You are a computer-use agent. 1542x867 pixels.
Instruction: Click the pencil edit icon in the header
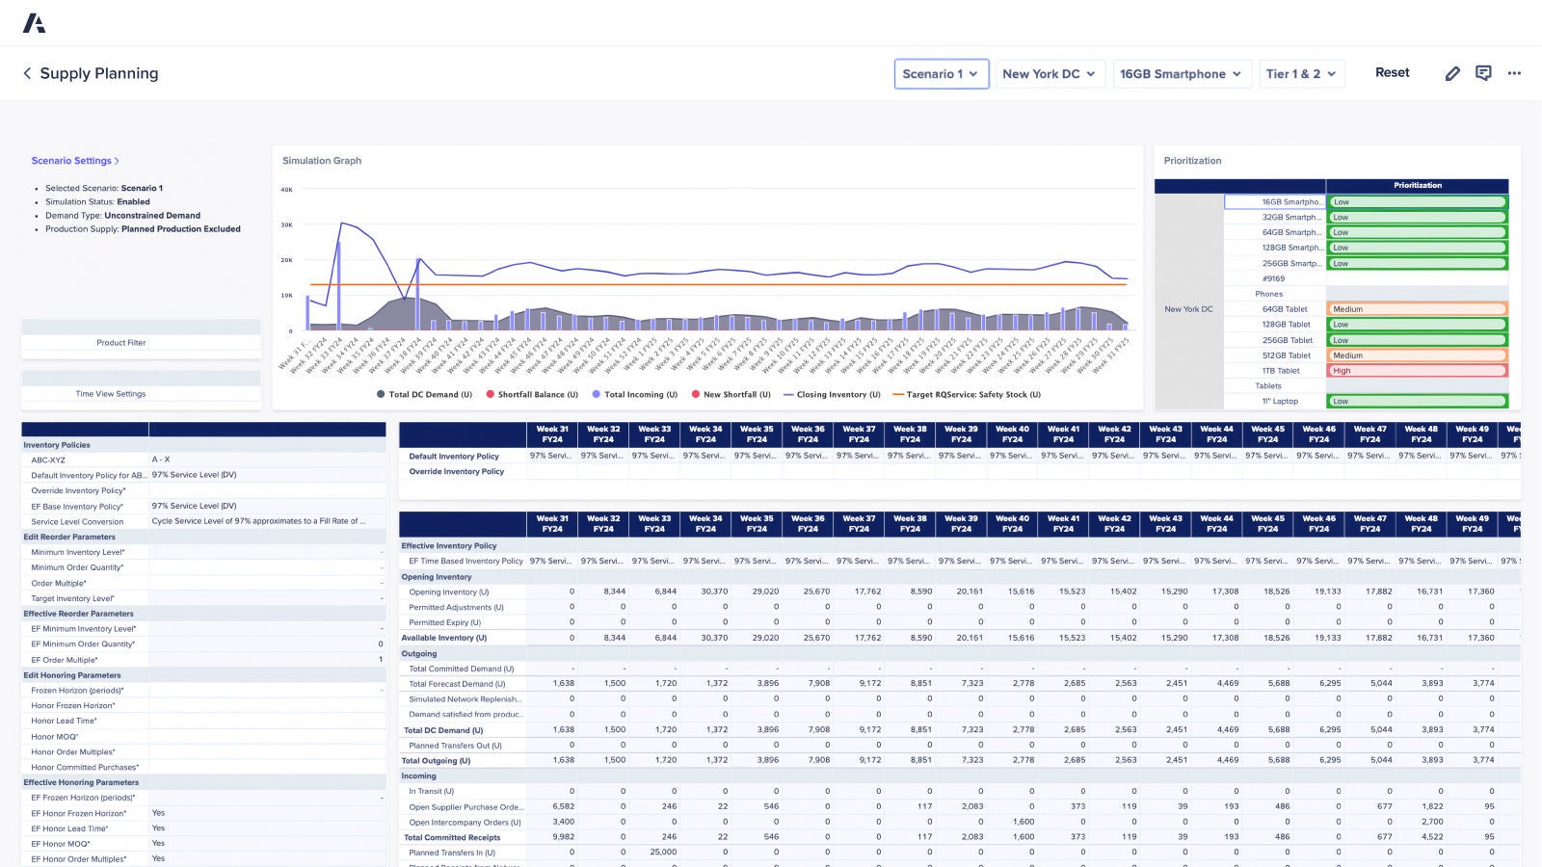(1452, 72)
